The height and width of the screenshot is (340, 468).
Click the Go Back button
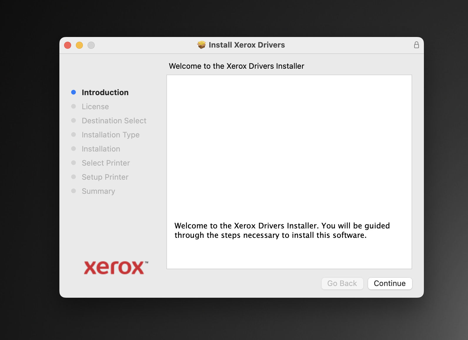coord(342,284)
